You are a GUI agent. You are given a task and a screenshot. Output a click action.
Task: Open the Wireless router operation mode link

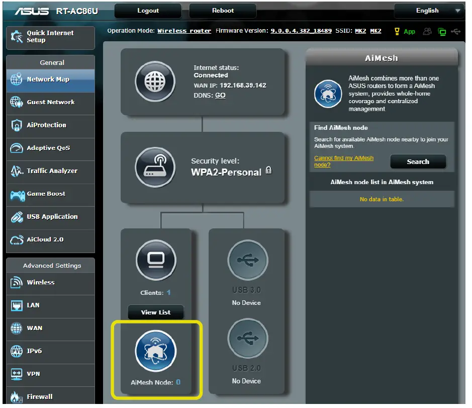184,31
